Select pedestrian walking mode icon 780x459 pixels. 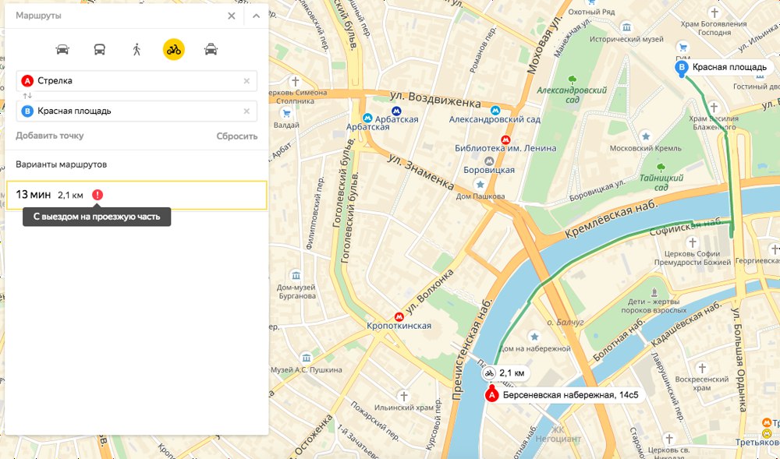click(x=136, y=50)
